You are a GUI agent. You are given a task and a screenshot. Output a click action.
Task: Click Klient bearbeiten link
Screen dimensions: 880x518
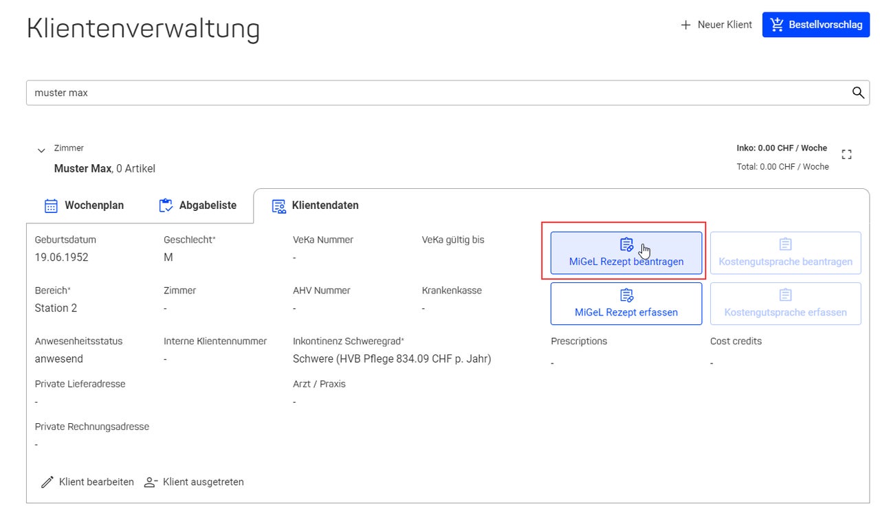click(x=87, y=482)
